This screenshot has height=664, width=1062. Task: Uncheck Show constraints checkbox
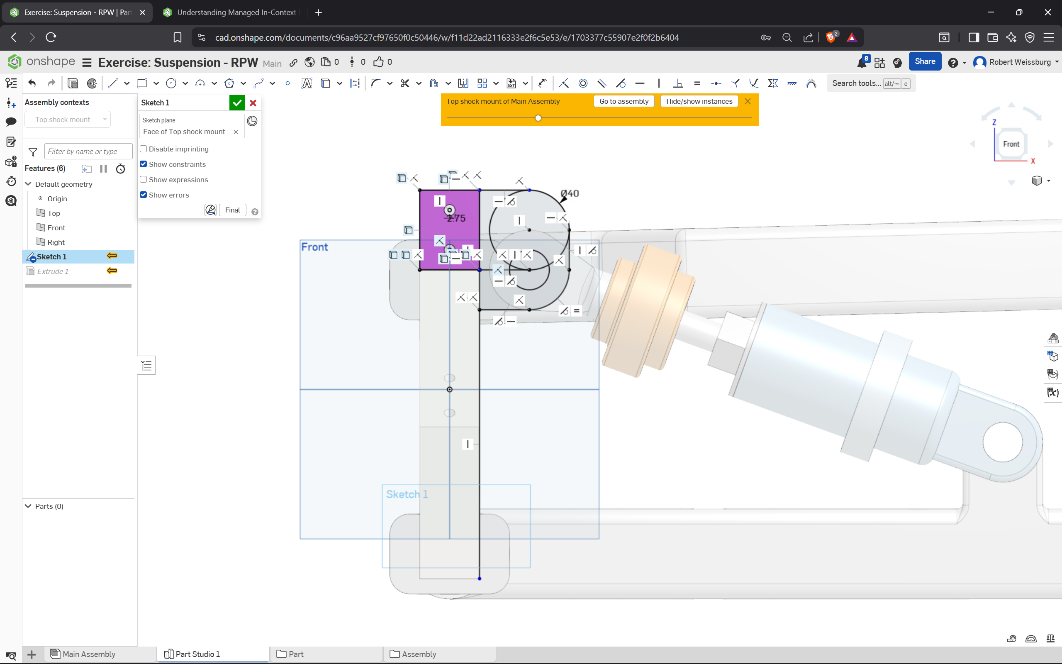144,164
